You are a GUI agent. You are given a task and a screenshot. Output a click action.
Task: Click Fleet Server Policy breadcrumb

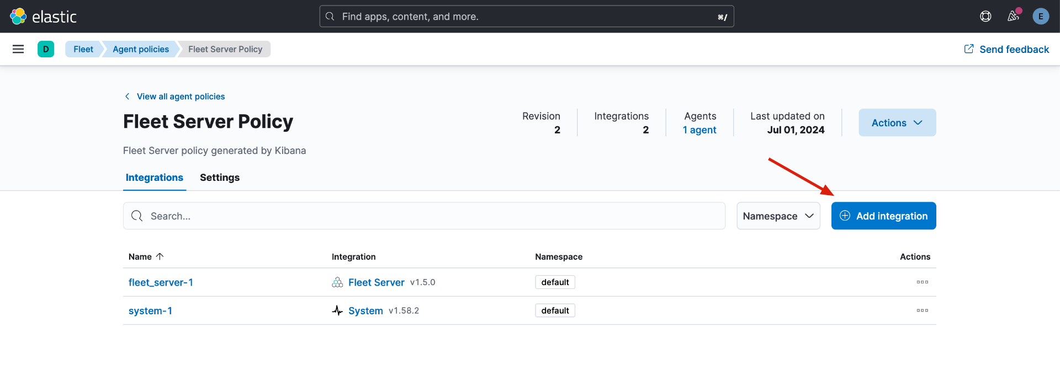pyautogui.click(x=225, y=49)
